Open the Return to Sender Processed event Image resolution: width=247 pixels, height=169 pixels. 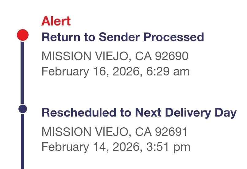(123, 37)
